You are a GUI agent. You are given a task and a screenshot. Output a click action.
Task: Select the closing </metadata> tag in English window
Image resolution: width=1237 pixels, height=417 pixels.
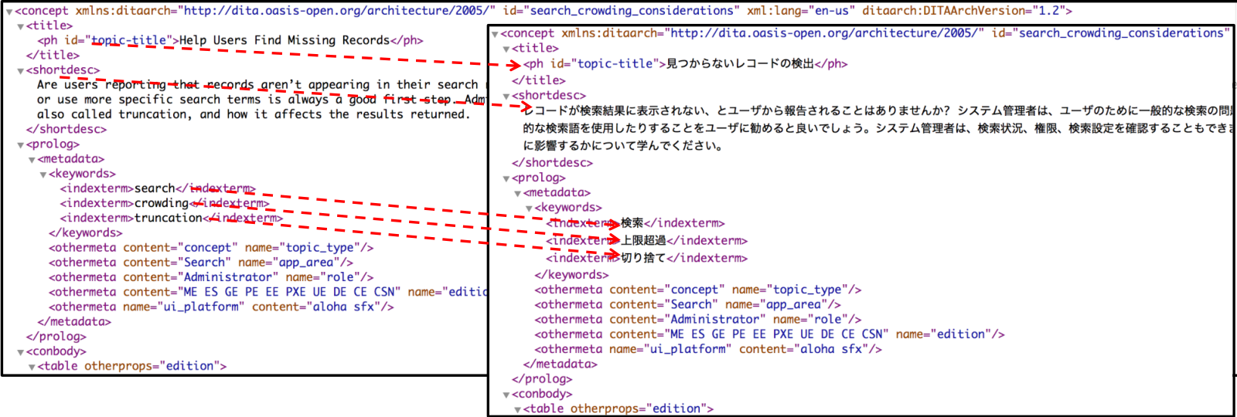pyautogui.click(x=74, y=321)
